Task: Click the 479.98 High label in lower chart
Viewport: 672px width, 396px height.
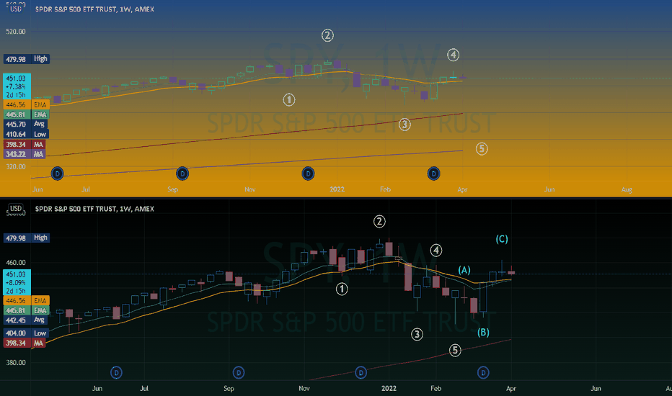Action: coord(27,238)
